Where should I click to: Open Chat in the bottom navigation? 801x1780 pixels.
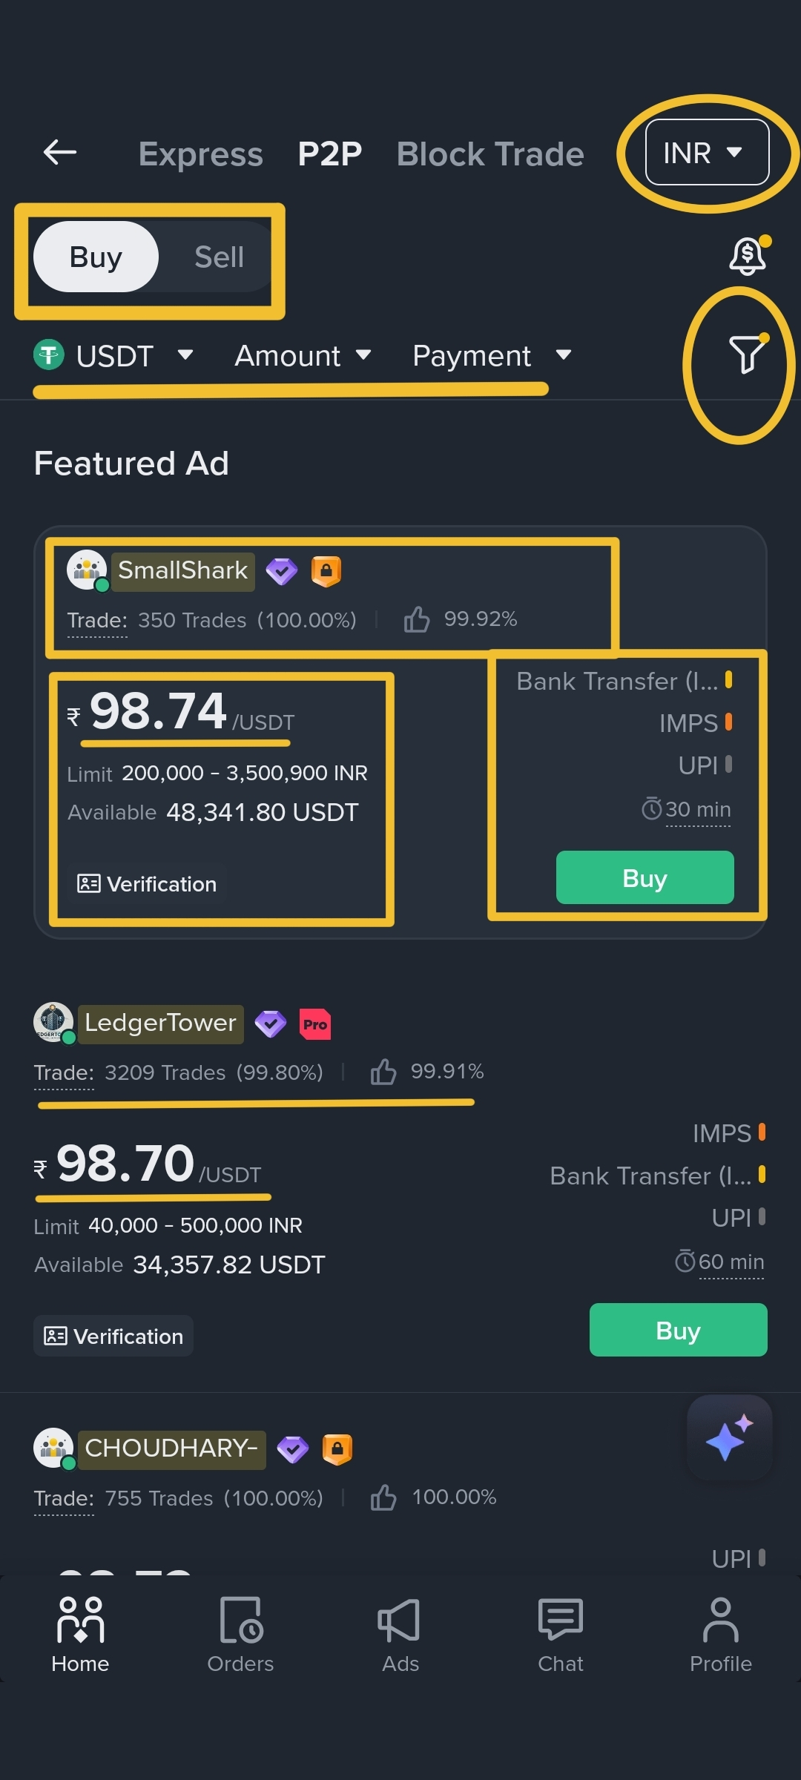click(561, 1635)
